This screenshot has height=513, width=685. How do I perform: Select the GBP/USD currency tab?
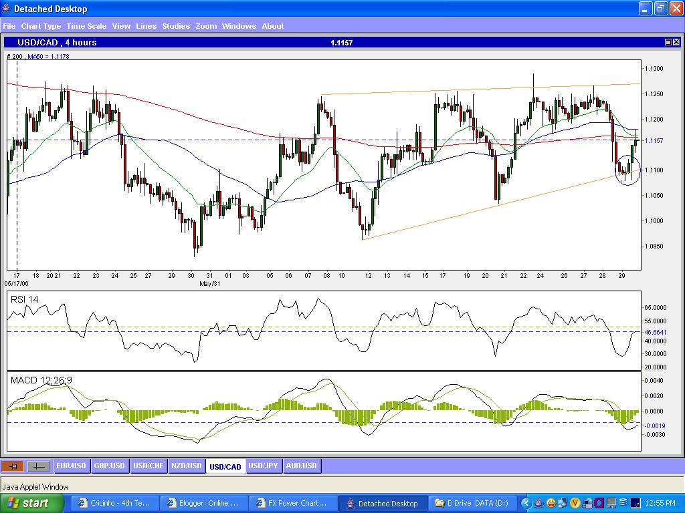pyautogui.click(x=109, y=466)
